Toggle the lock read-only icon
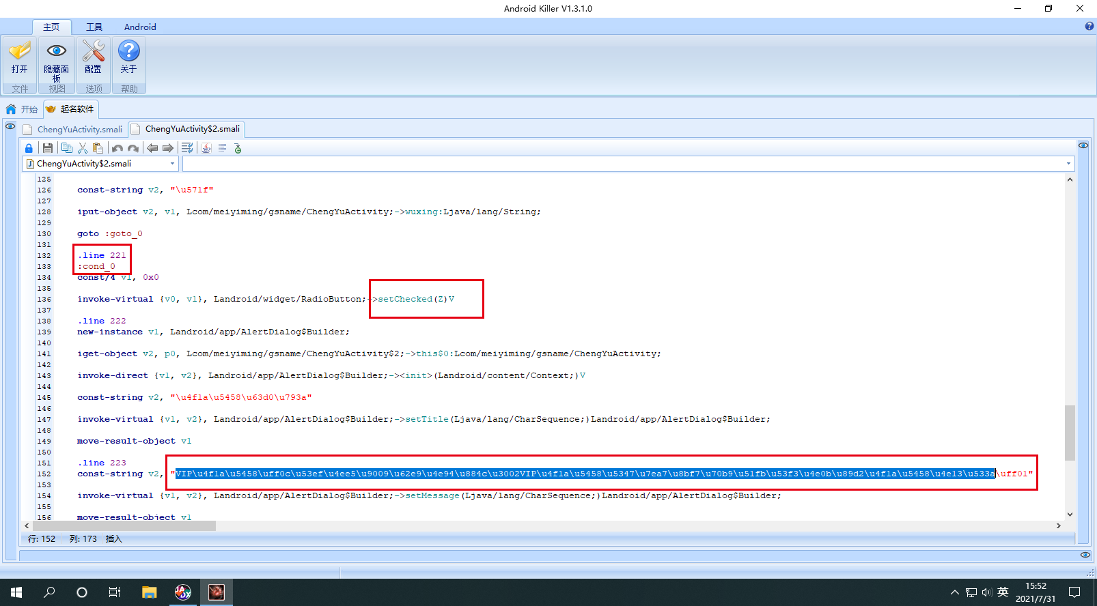The height and width of the screenshot is (606, 1097). point(29,148)
